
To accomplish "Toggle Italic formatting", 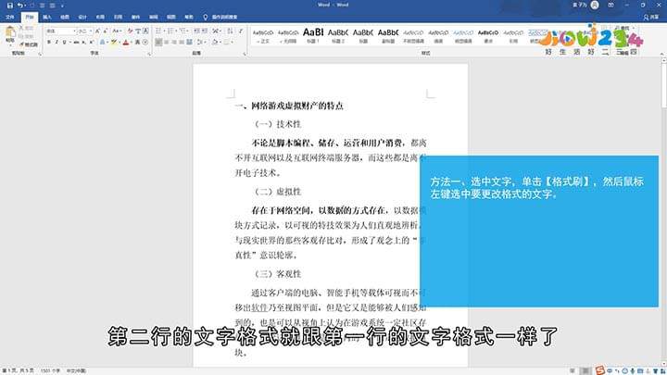I will point(57,42).
